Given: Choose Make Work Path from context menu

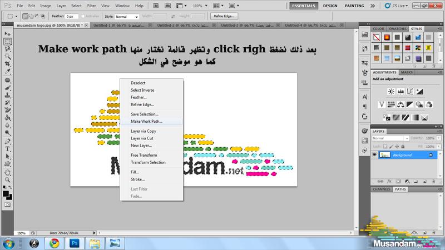Looking at the screenshot, I should click(151, 121).
